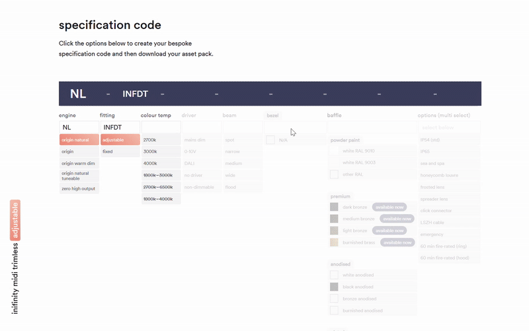Select black anodised baffle swatch

click(x=334, y=287)
